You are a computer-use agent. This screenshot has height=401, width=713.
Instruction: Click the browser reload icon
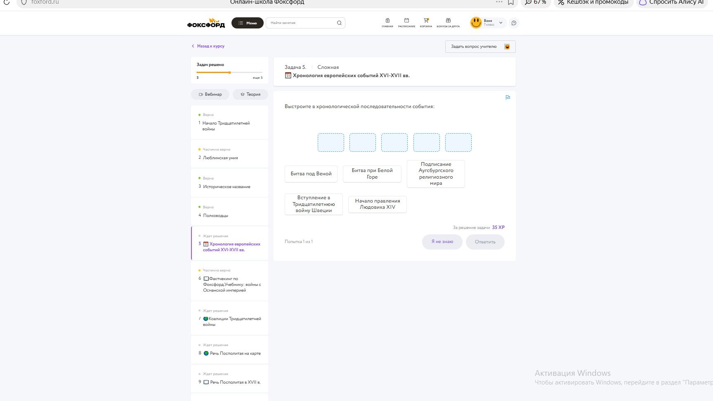[x=7, y=2]
